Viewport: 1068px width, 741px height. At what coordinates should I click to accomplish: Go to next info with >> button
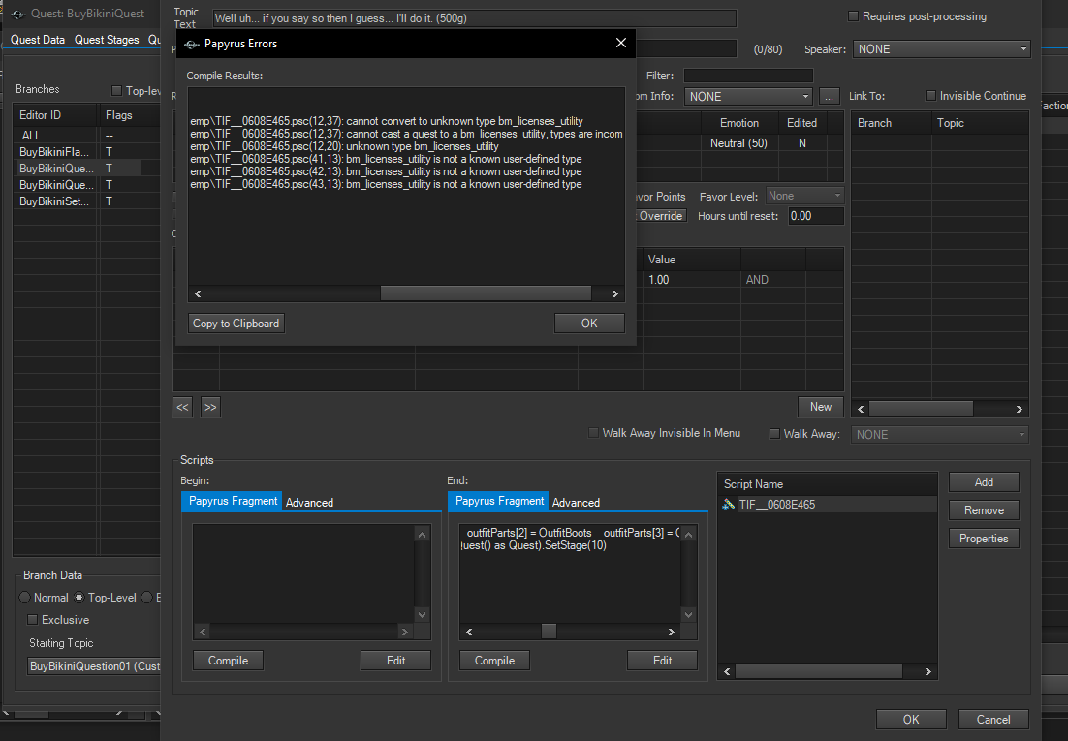[x=210, y=407]
